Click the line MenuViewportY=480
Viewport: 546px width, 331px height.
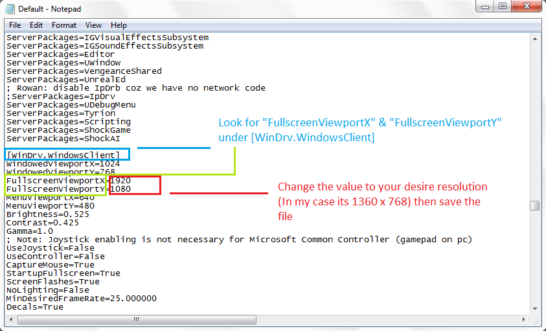50,206
